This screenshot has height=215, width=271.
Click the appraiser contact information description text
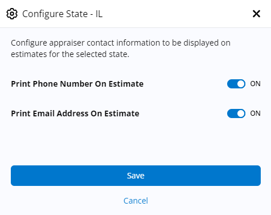pos(121,48)
